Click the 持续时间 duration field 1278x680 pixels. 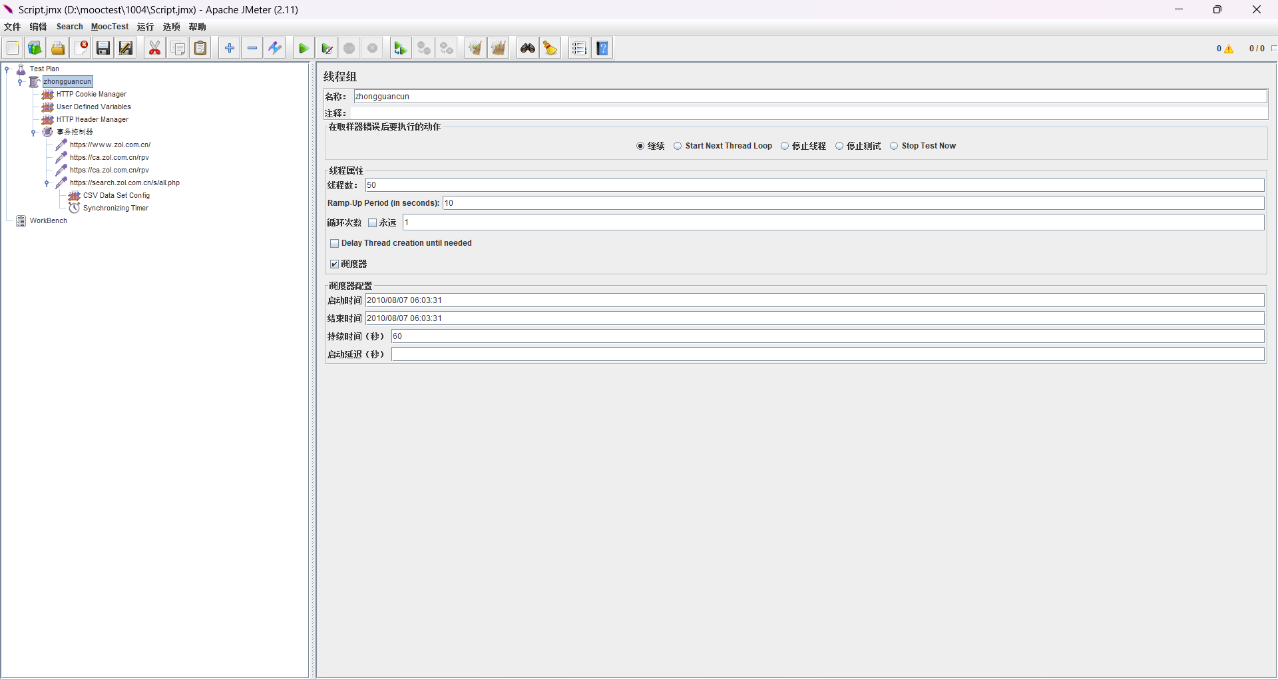point(828,336)
